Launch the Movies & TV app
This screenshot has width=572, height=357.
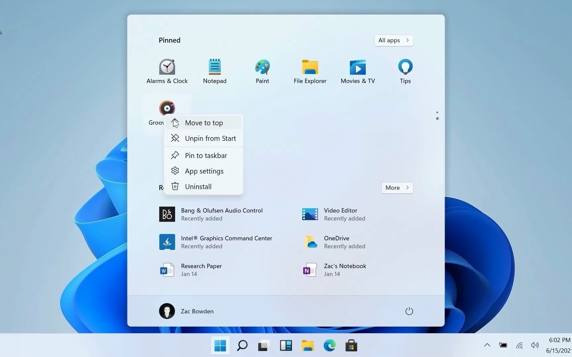point(358,71)
